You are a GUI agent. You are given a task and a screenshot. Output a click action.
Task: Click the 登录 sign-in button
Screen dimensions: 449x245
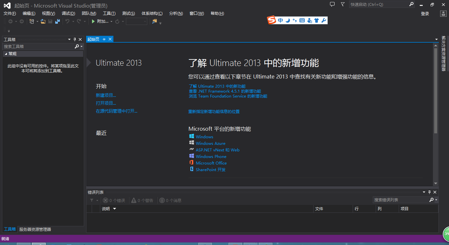[x=425, y=13]
